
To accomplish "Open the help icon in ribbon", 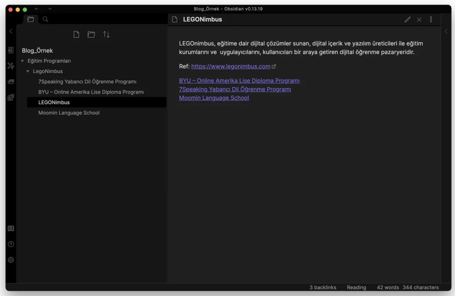I will click(x=11, y=244).
